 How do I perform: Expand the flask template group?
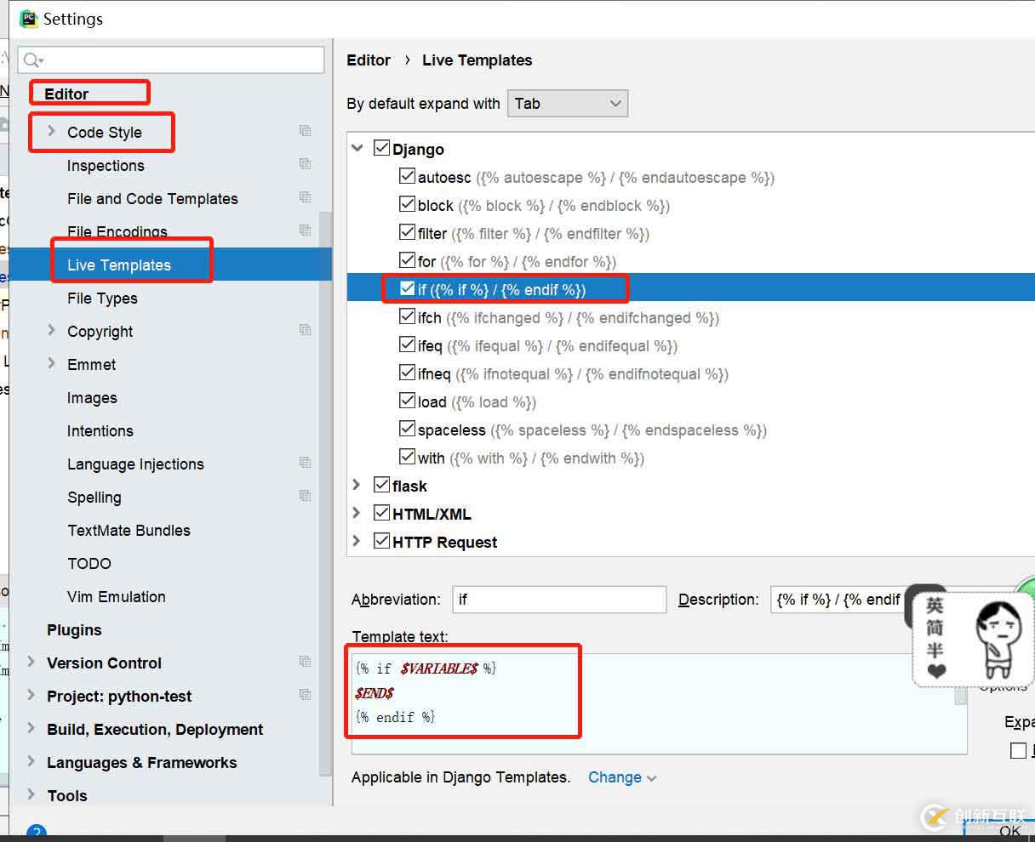pyautogui.click(x=357, y=485)
